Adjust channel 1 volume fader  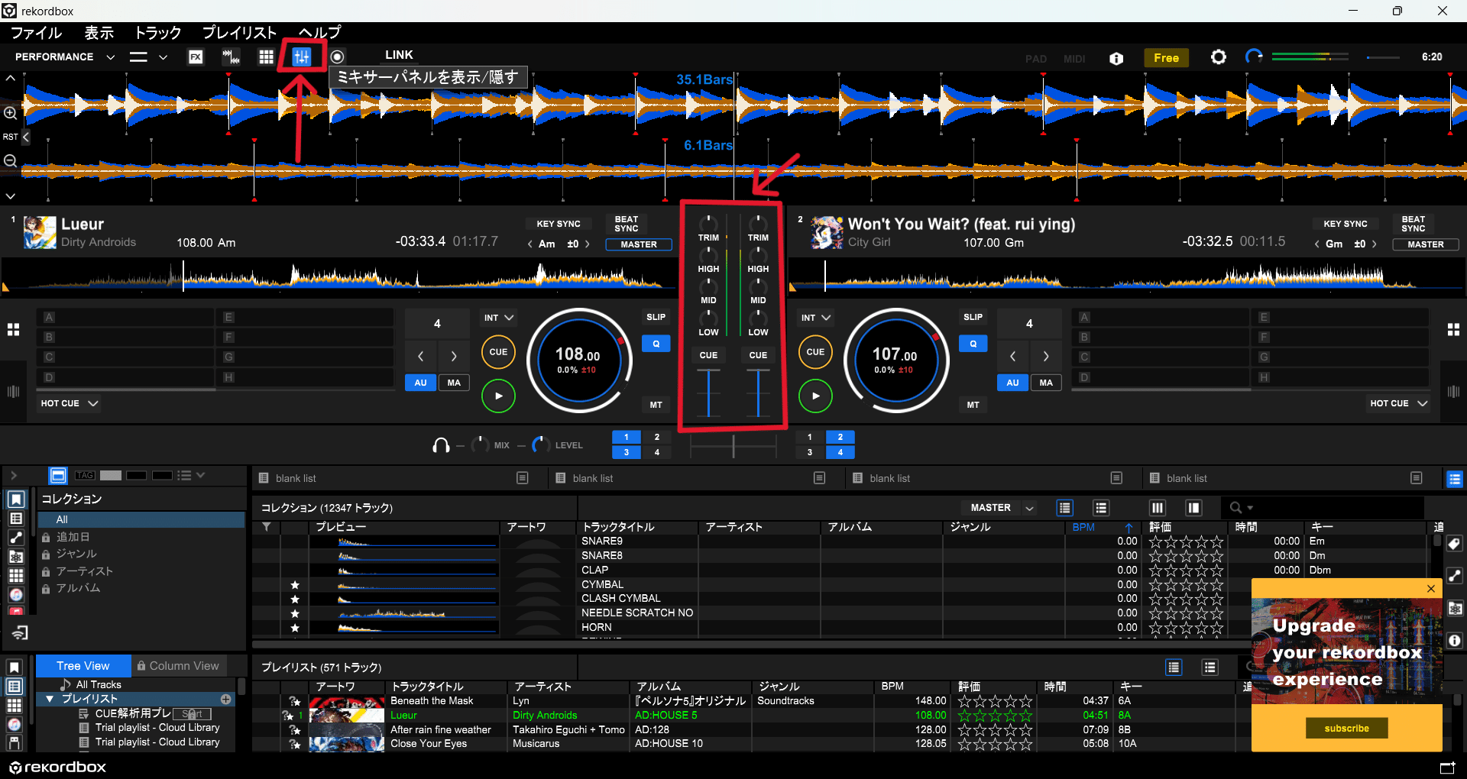pos(708,393)
